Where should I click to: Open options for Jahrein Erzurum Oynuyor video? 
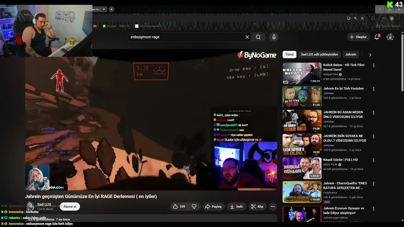(374, 209)
